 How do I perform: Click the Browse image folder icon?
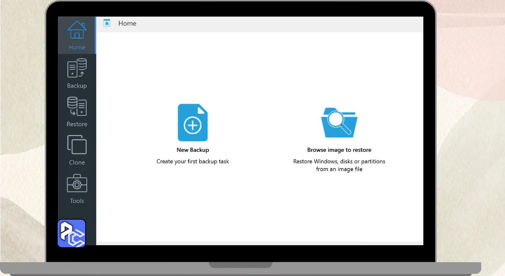coord(339,123)
